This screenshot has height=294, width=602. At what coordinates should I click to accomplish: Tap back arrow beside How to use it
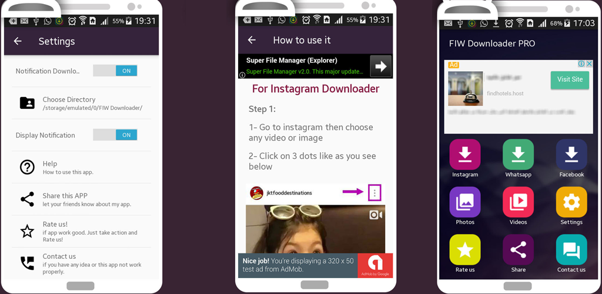252,40
